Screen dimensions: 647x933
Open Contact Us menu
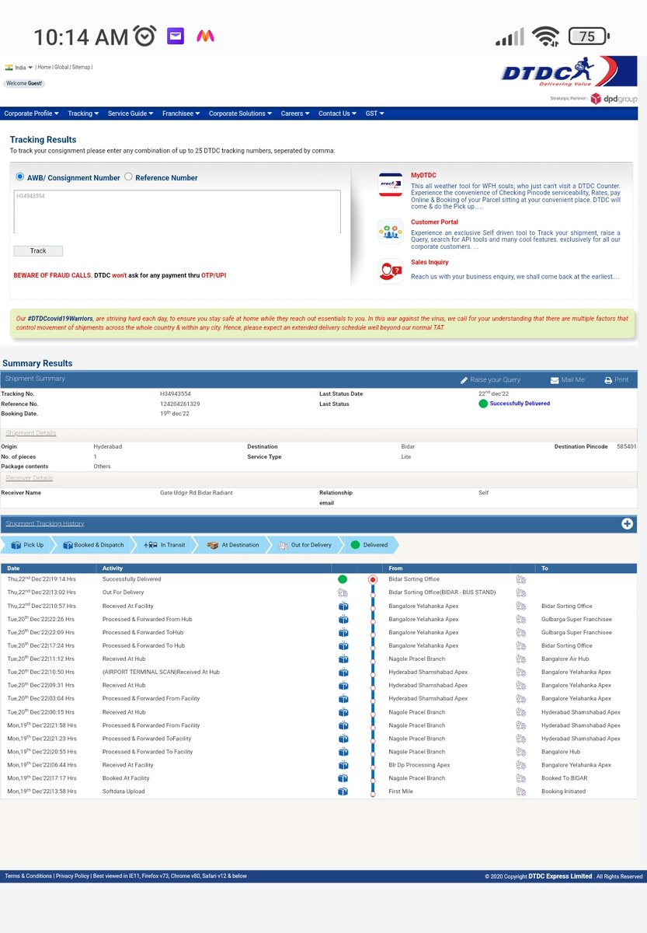337,114
